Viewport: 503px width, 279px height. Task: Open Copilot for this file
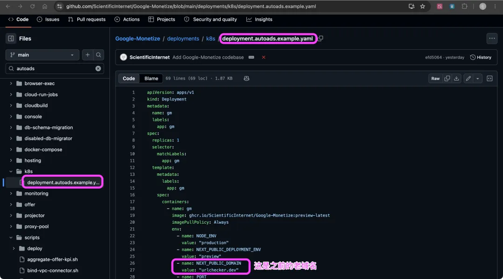tap(246, 79)
